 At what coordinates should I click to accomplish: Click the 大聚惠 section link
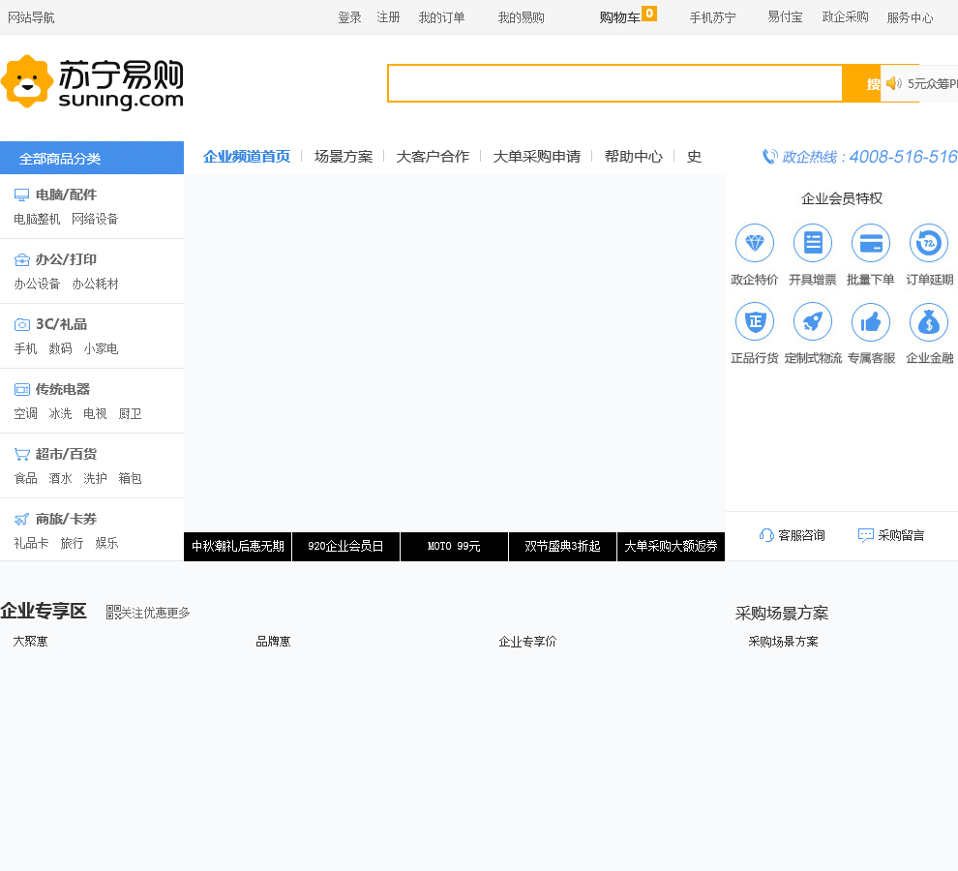point(30,642)
